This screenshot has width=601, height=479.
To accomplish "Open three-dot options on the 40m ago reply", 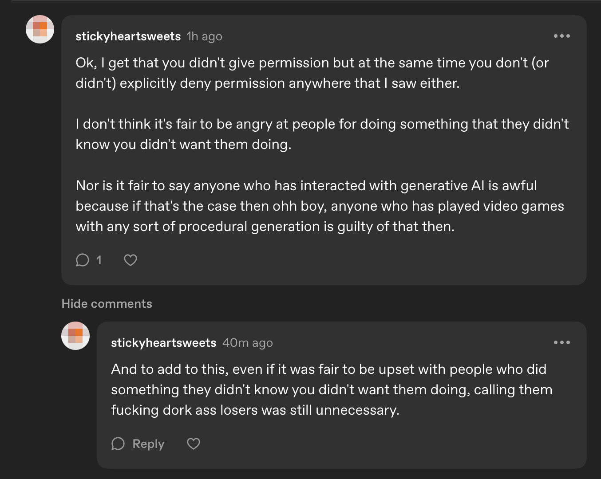I will click(x=561, y=342).
